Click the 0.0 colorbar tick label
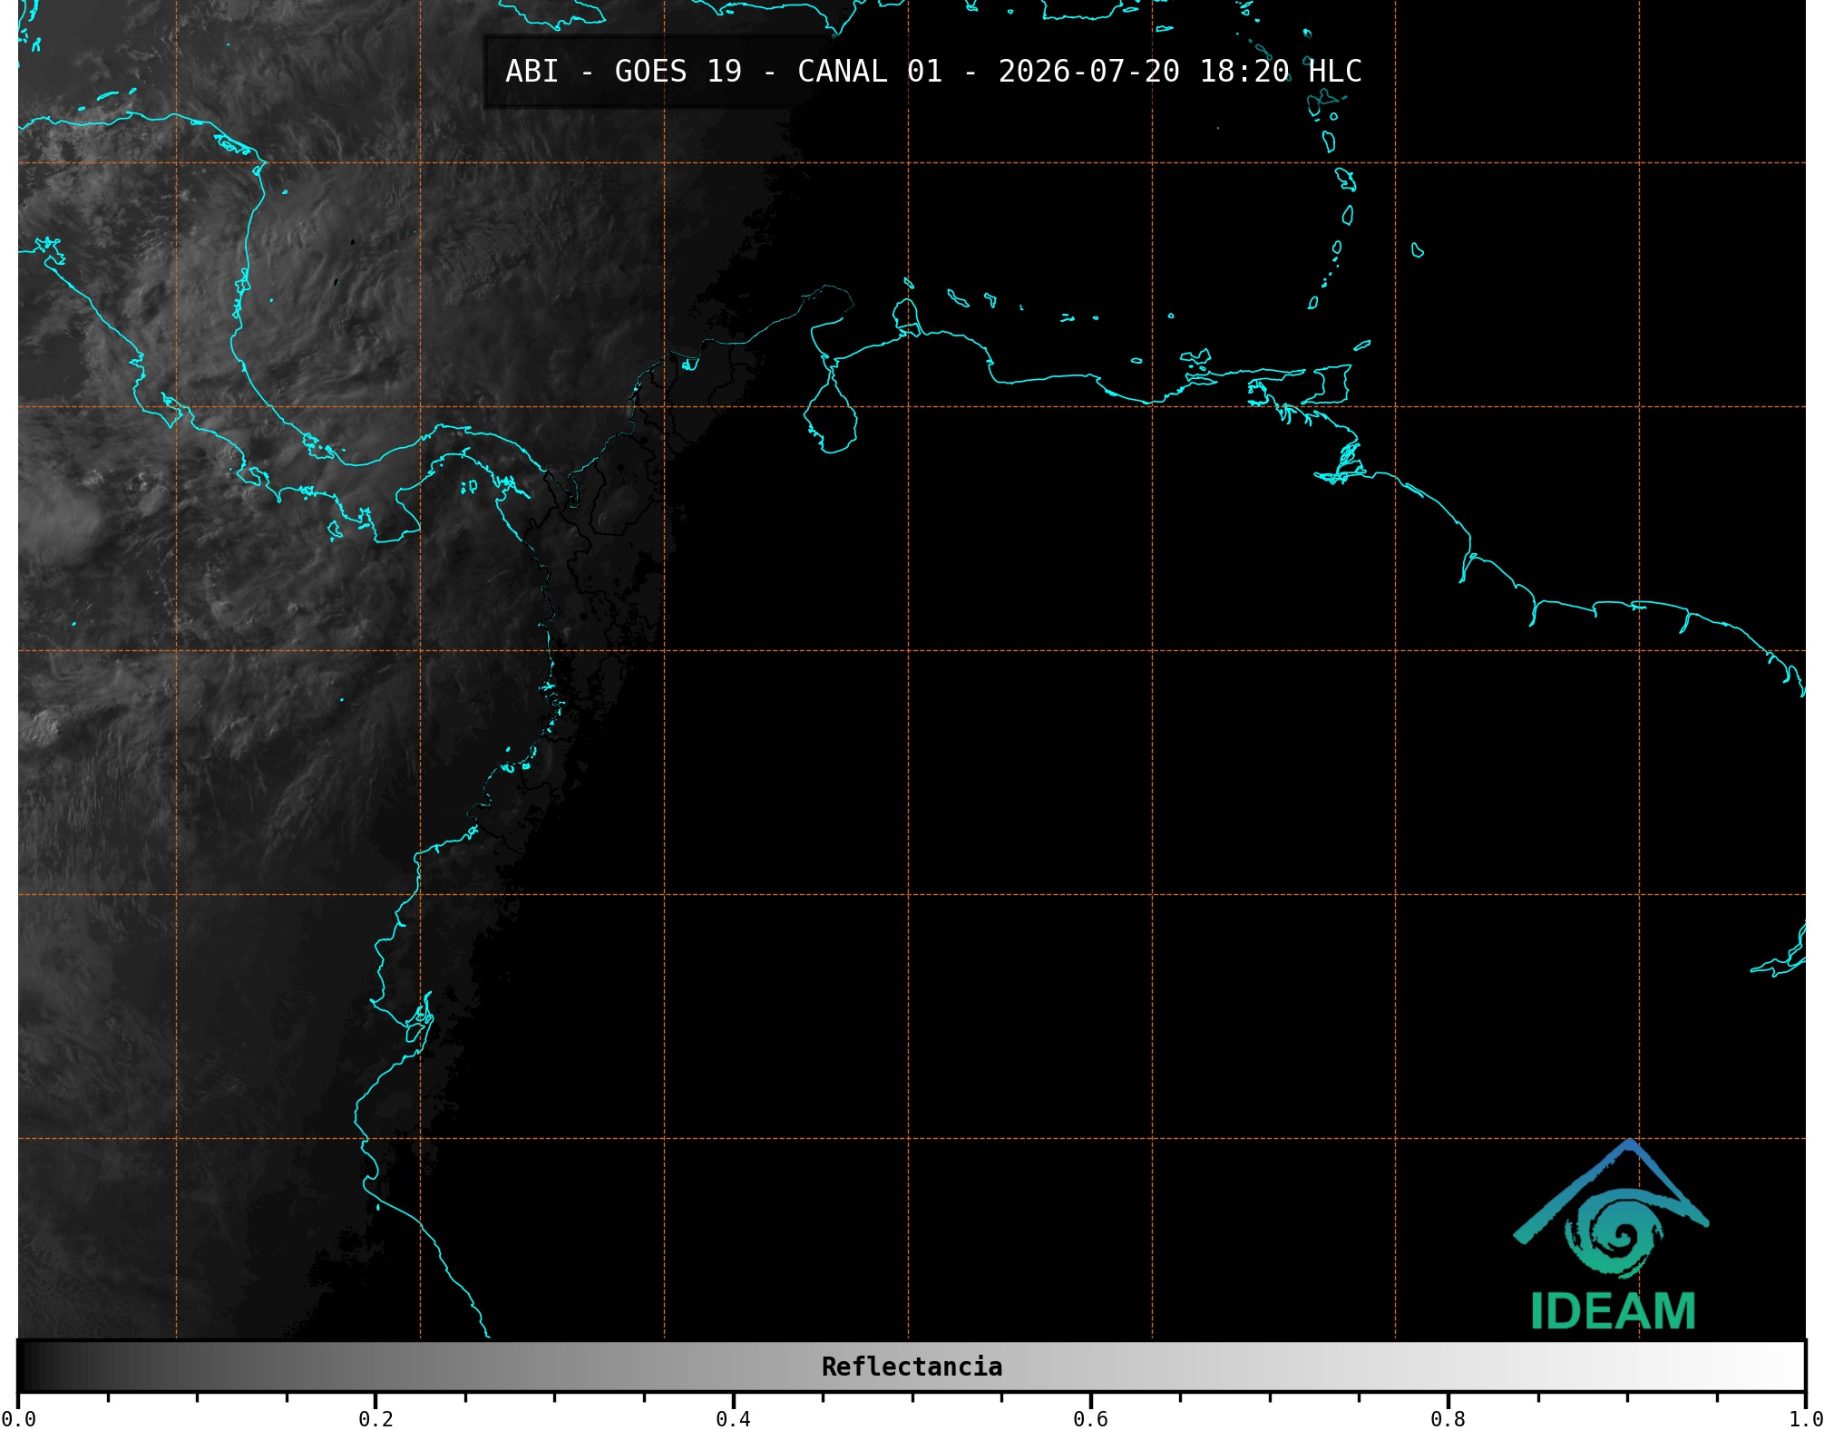The image size is (1824, 1430). pos(18,1419)
